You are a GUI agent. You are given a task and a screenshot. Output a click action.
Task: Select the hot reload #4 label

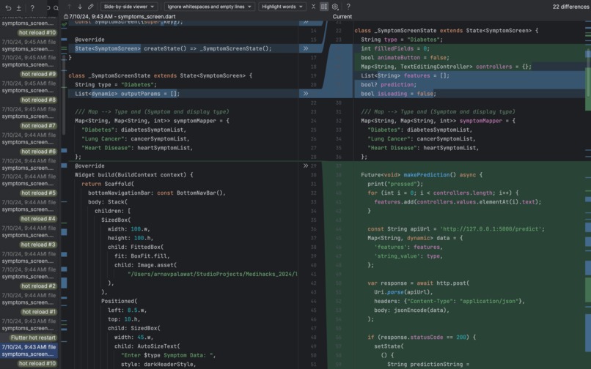click(38, 219)
